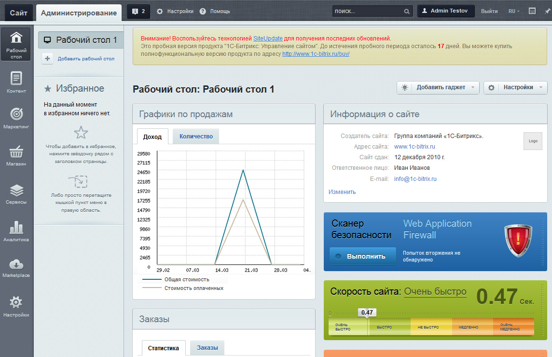This screenshot has height=357, width=552.
Task: Click the Заказы gadget header
Action: (224, 319)
